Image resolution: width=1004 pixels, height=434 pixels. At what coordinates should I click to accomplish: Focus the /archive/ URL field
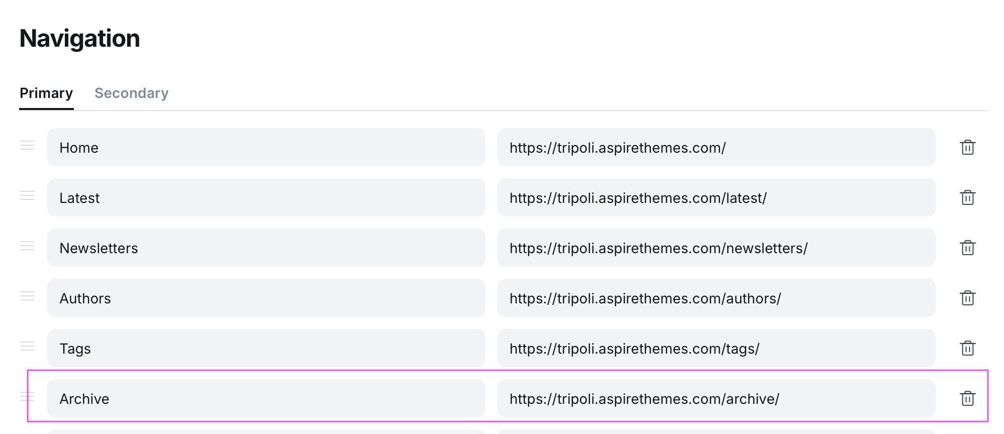[x=717, y=398]
